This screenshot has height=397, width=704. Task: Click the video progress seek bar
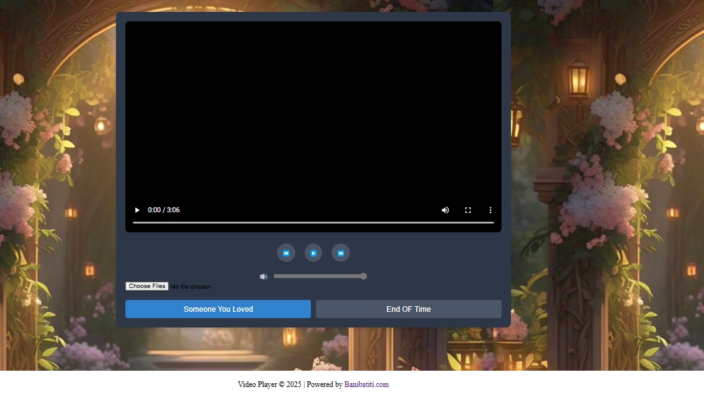pyautogui.click(x=313, y=222)
